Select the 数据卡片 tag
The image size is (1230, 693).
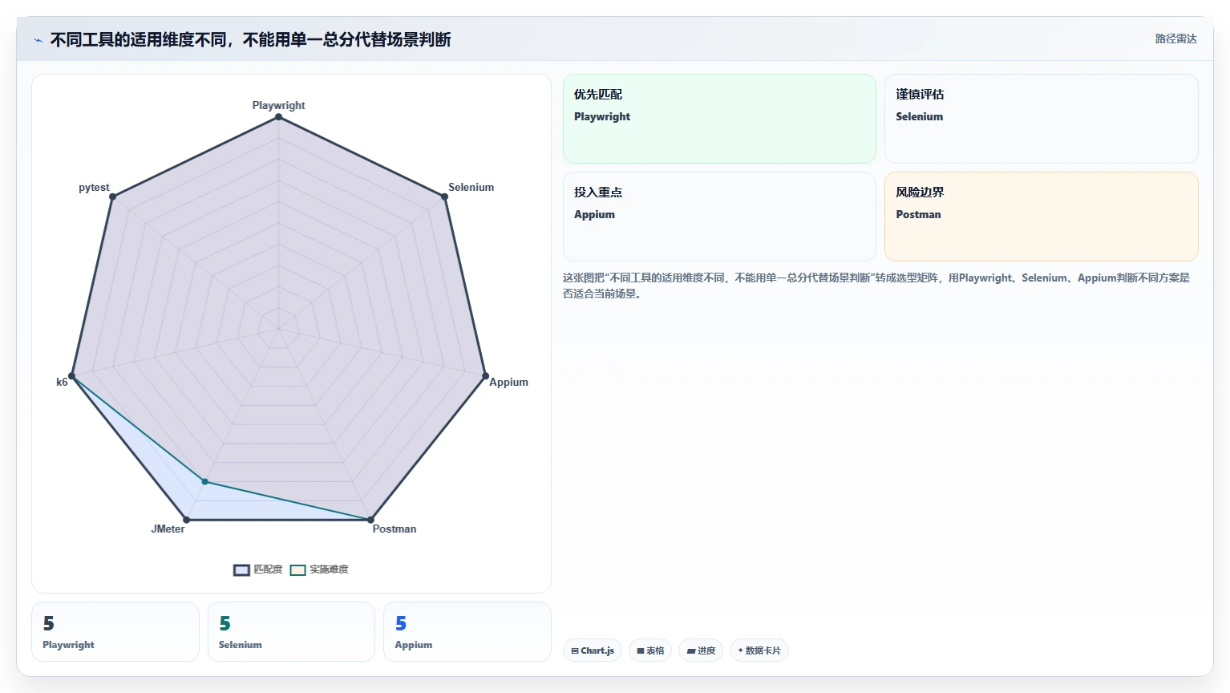pos(759,650)
